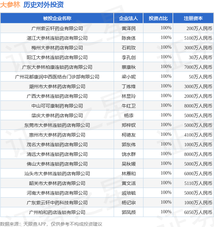214x227 pixels.
Task: Click the 注册资本 column header
Action: (x=193, y=18)
